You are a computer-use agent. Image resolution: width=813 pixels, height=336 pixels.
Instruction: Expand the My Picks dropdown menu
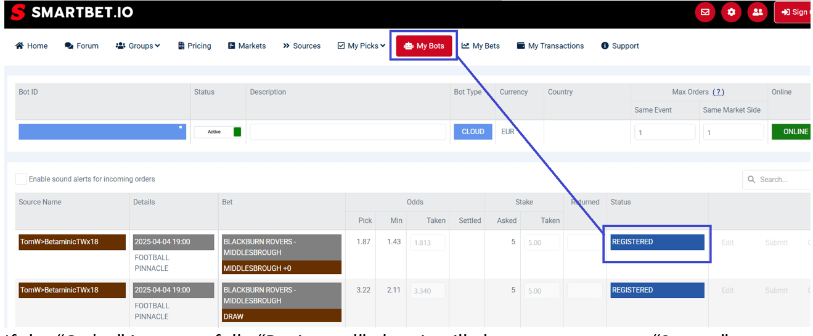tap(362, 46)
